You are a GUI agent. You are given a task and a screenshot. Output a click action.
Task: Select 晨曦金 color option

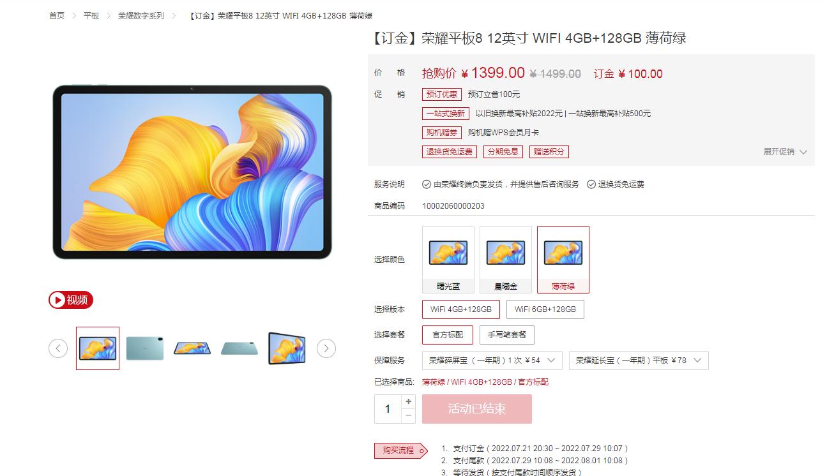click(506, 260)
